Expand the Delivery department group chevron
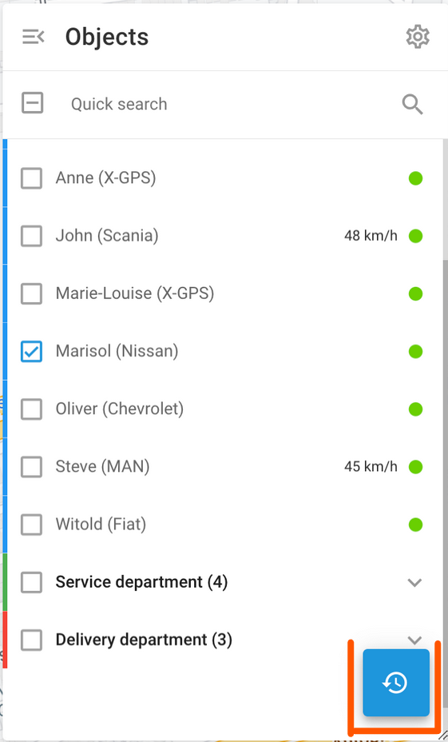 click(414, 640)
